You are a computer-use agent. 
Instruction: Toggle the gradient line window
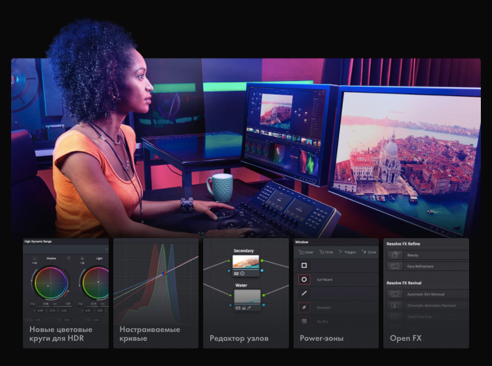[304, 293]
